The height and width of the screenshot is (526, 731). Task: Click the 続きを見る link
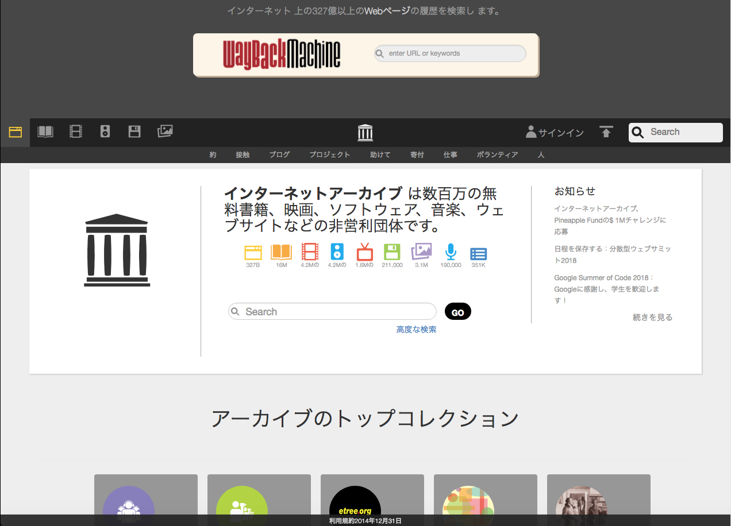(652, 317)
